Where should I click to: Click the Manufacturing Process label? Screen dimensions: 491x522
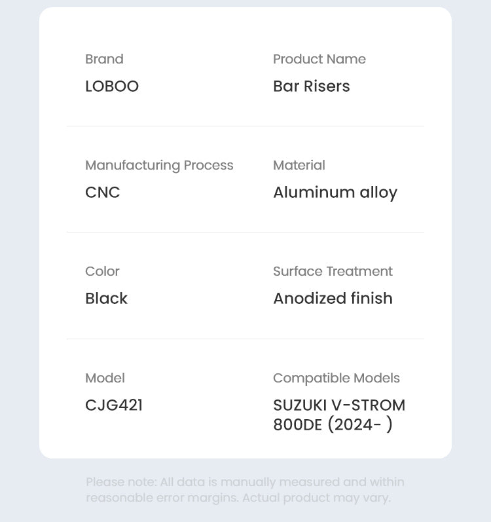coord(159,166)
